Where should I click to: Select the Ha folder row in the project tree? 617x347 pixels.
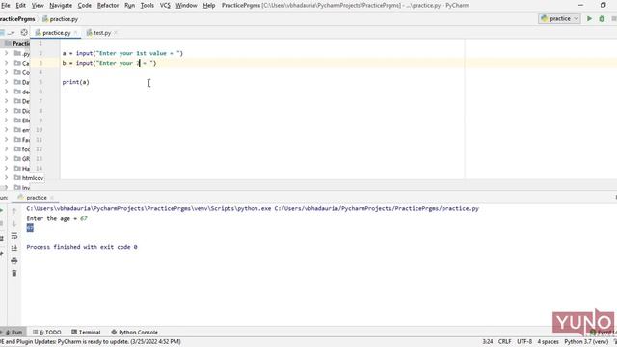pos(15,169)
